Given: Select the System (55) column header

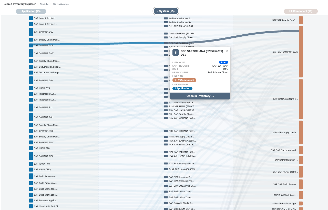Looking at the screenshot, I should click(x=166, y=11).
